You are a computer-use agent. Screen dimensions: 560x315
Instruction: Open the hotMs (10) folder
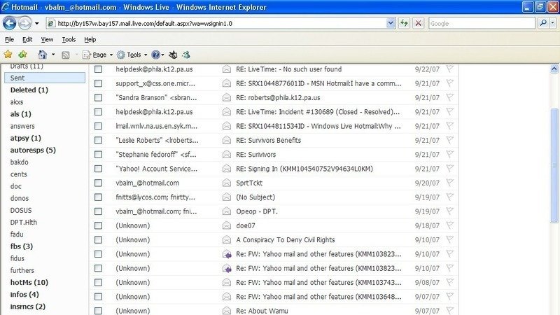coord(29,282)
